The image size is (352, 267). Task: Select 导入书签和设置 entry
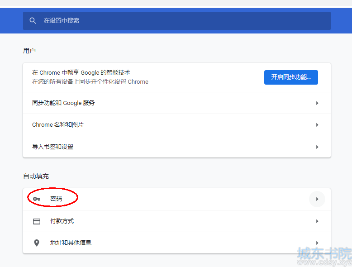coord(176,147)
